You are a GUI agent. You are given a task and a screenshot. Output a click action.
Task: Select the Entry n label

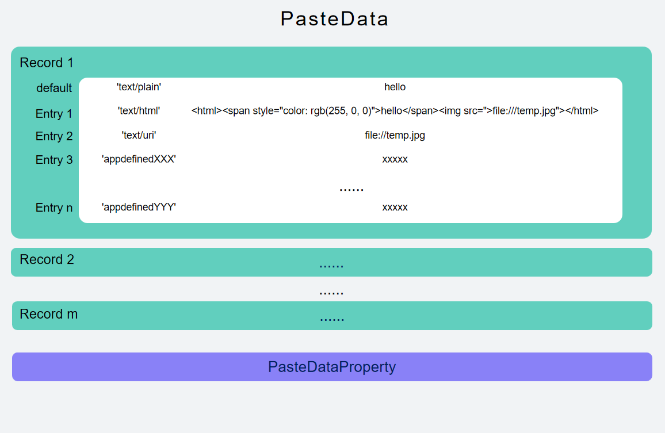[x=54, y=208]
